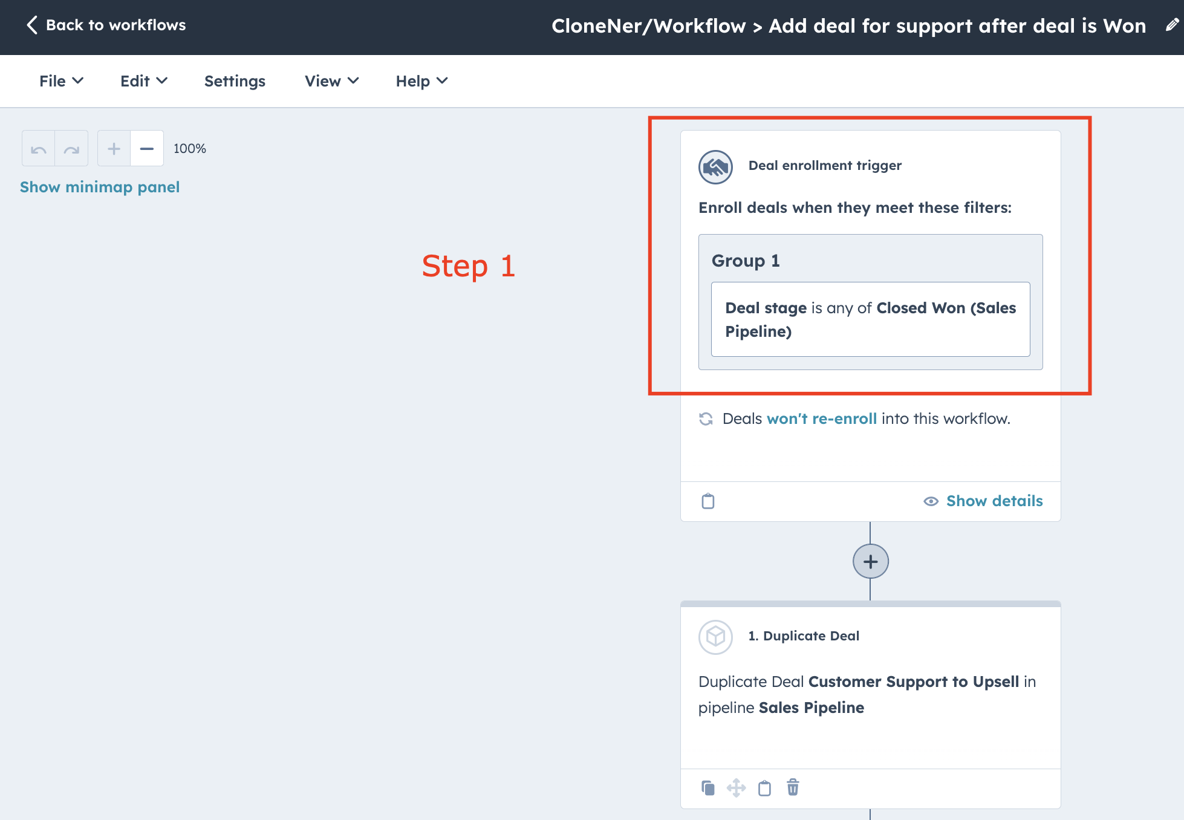Zoom in with the plus button
Viewport: 1184px width, 820px height.
pyautogui.click(x=114, y=149)
